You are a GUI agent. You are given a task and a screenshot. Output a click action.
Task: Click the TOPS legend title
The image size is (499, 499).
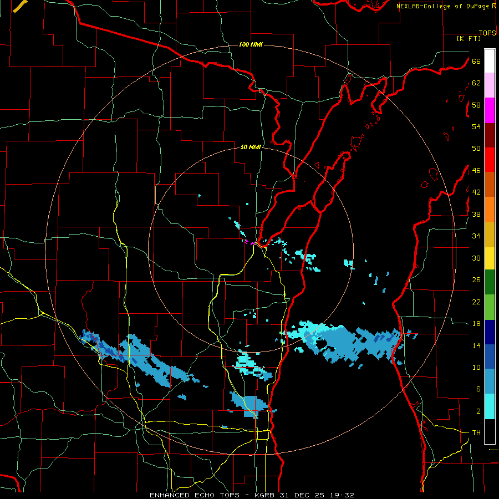(487, 33)
